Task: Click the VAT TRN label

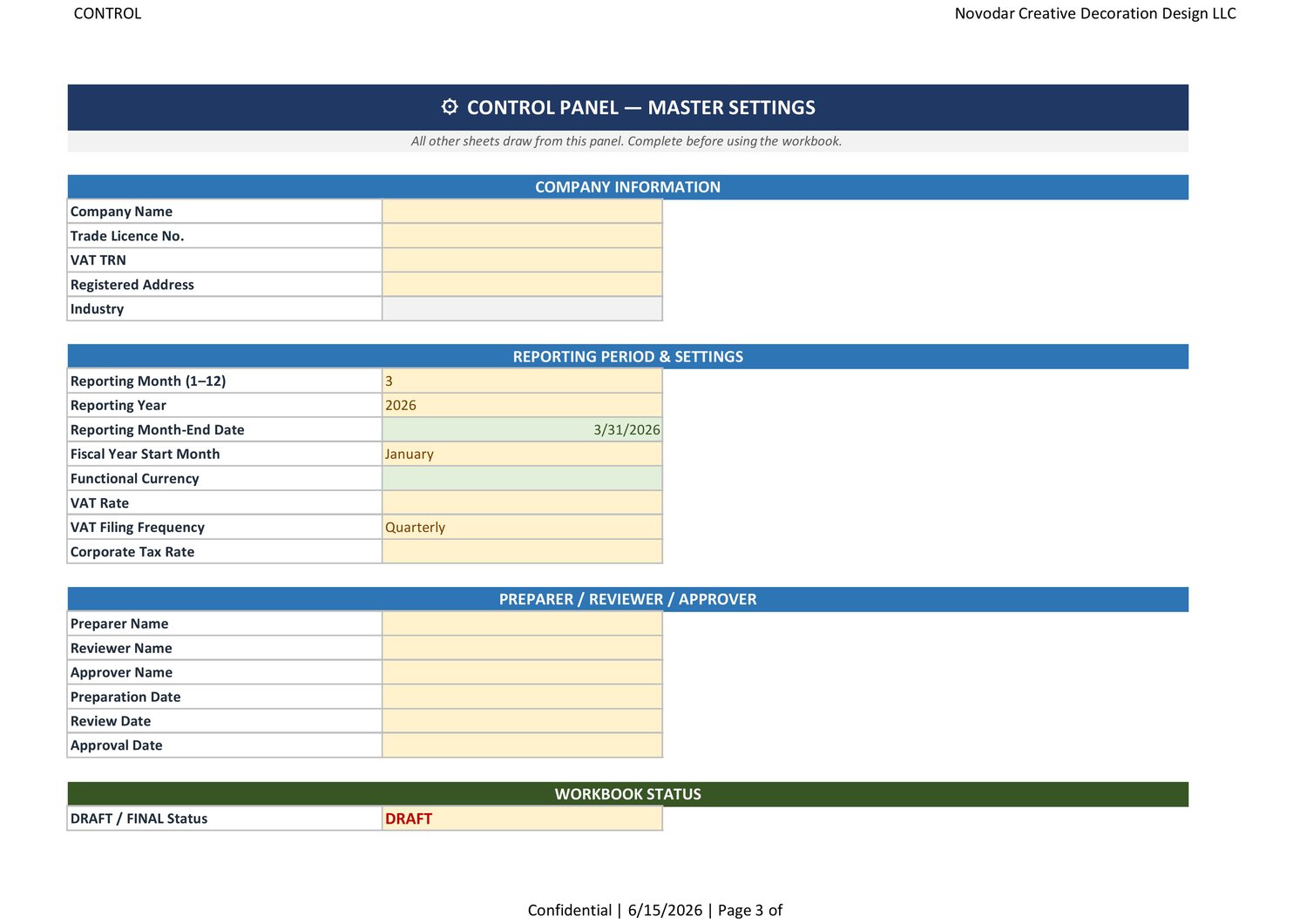Action: [98, 260]
